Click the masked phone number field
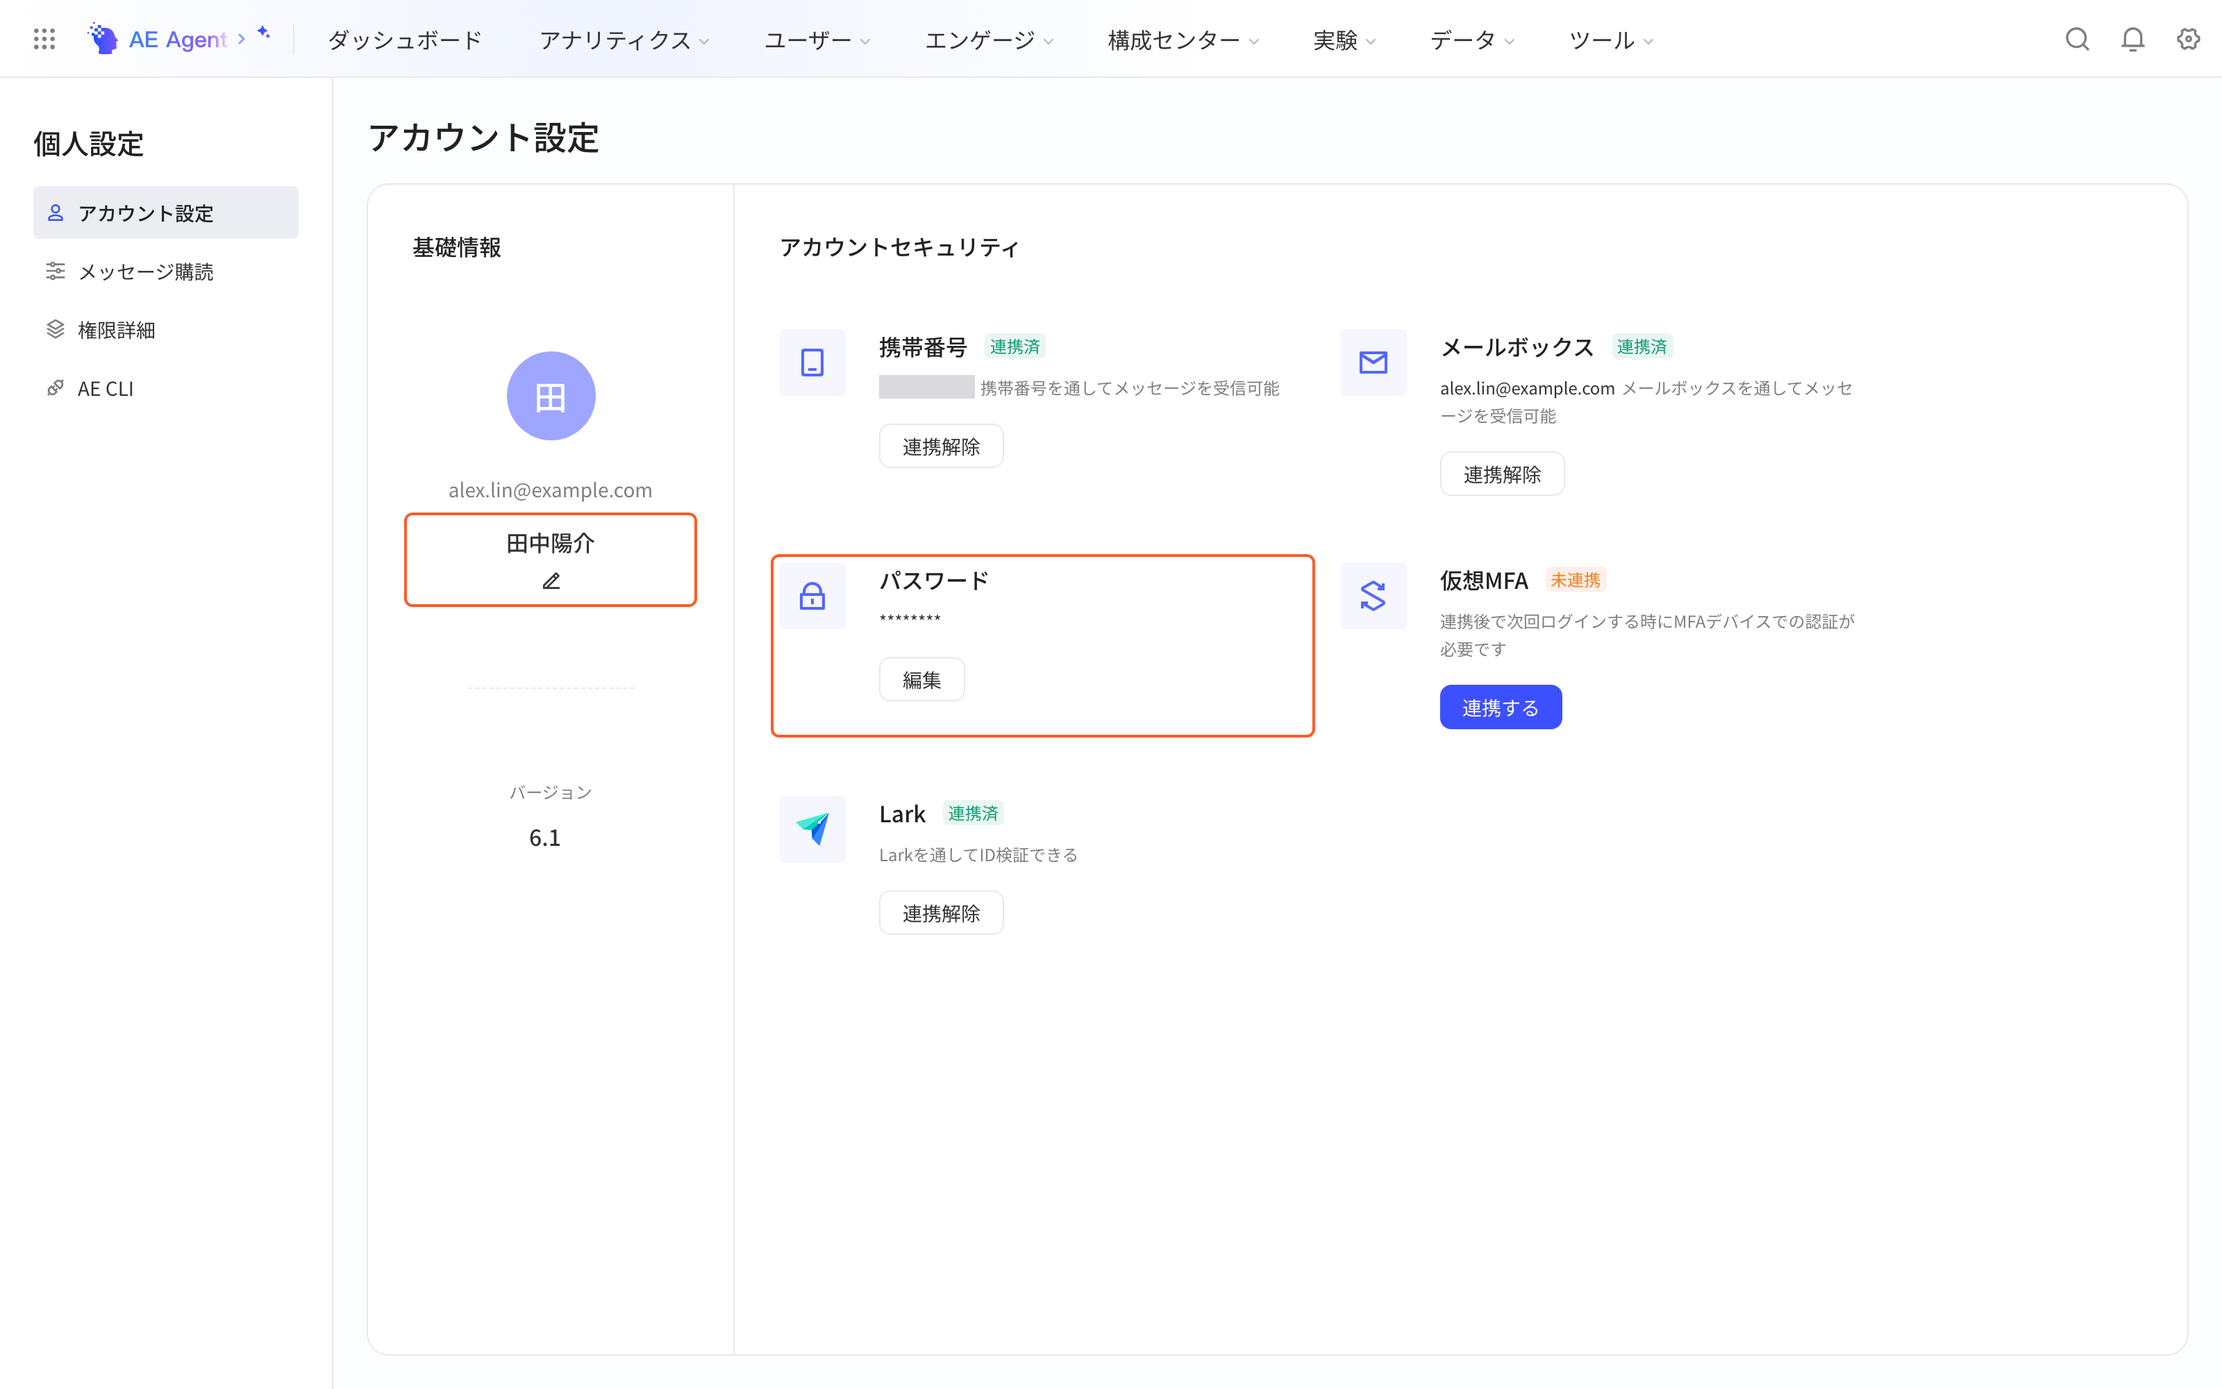 click(x=926, y=387)
